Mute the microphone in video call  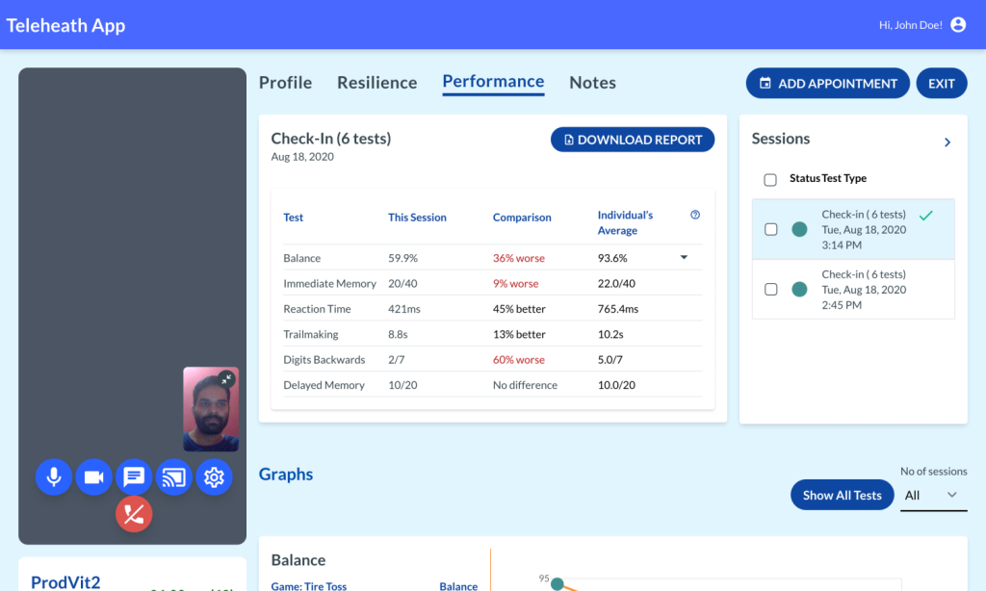(x=54, y=476)
